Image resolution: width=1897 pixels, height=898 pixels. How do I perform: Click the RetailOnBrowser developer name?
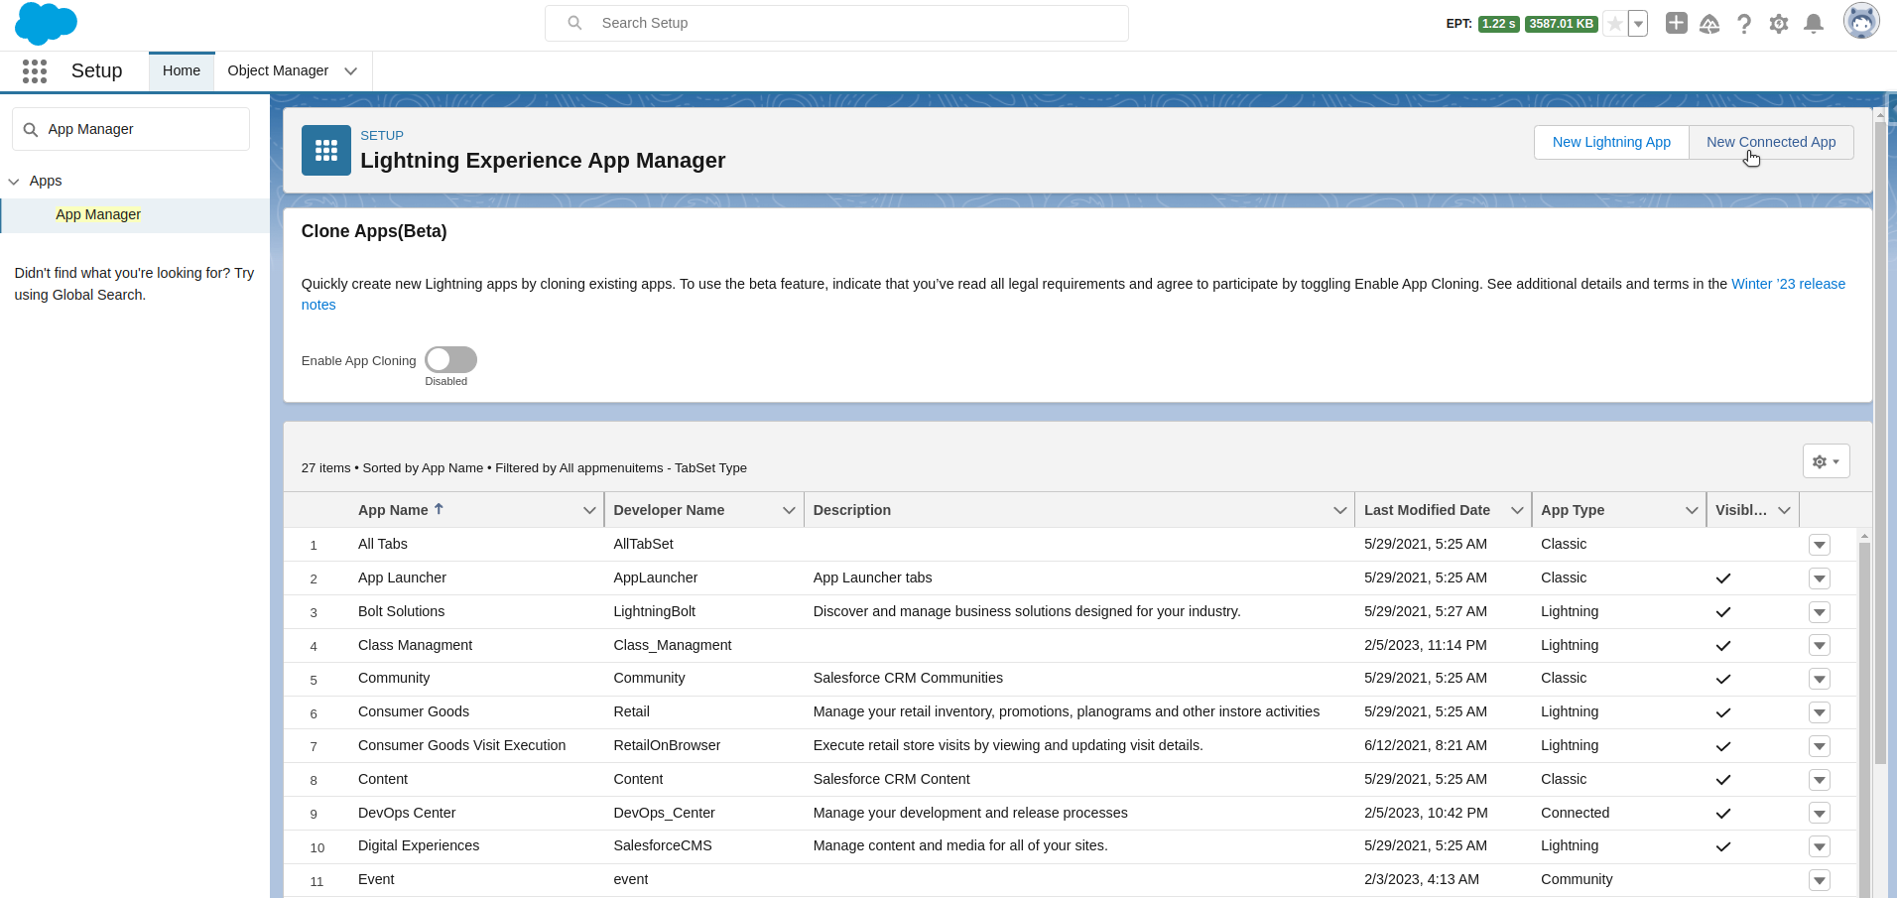(x=667, y=745)
